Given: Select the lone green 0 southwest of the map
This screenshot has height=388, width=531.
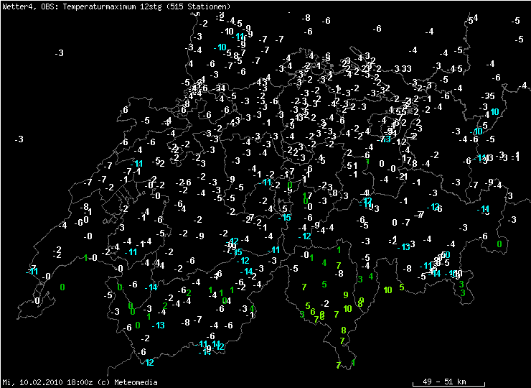Looking at the screenshot, I should click(x=62, y=287).
